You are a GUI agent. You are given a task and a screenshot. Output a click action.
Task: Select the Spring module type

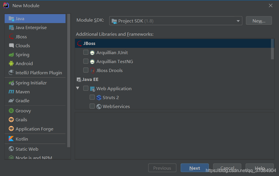[x=35, y=55]
